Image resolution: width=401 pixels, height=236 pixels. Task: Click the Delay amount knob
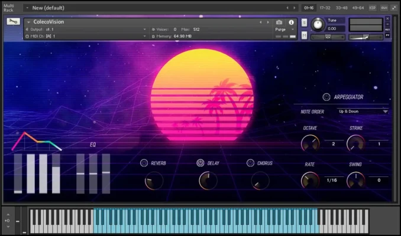(208, 181)
